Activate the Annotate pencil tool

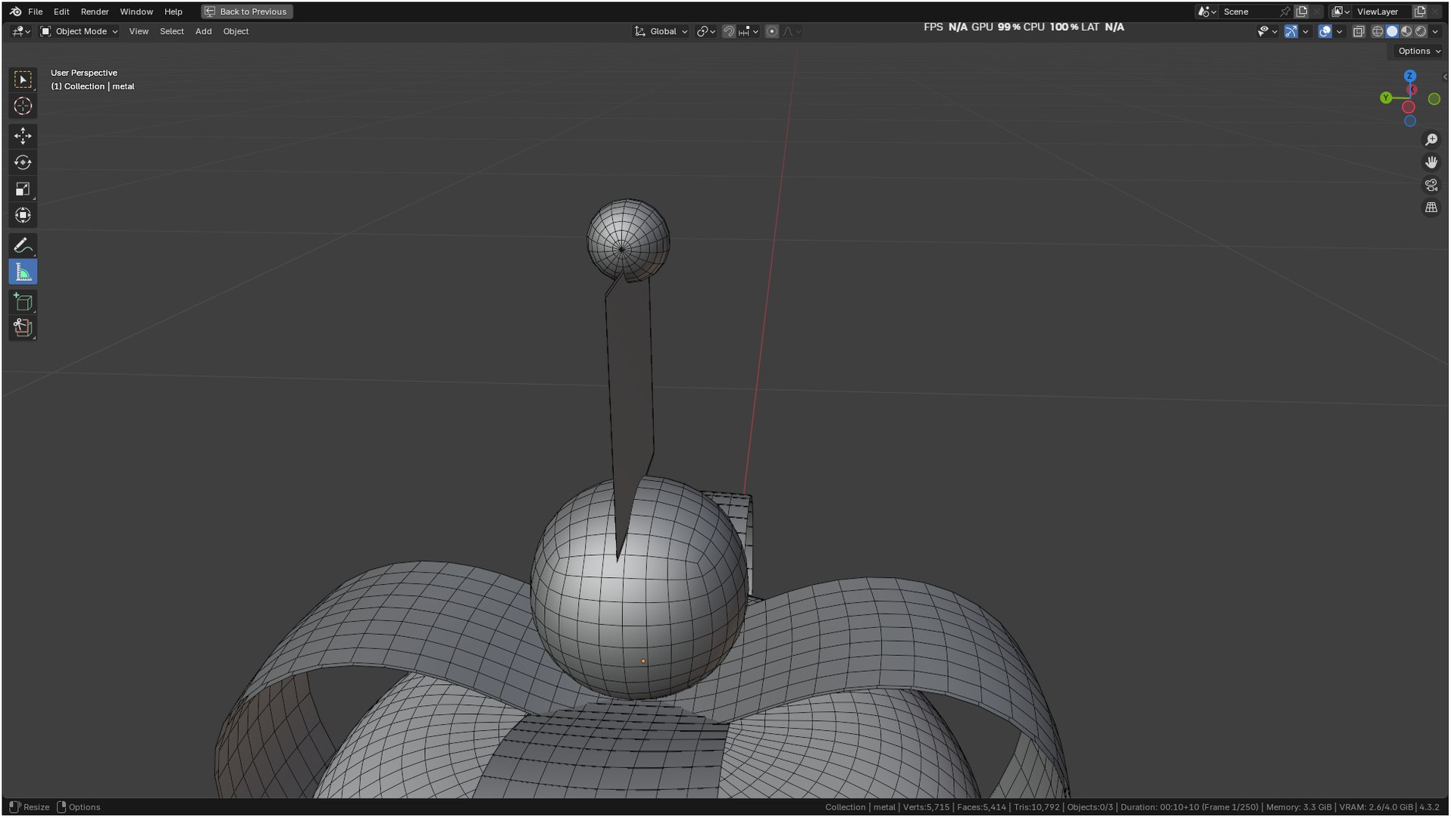23,245
